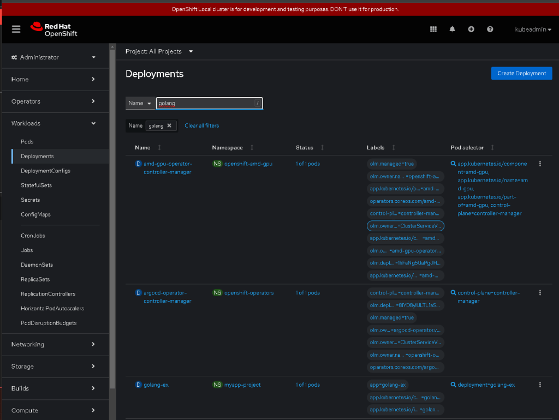Open kebab menu for argocd-operator row

[540, 292]
